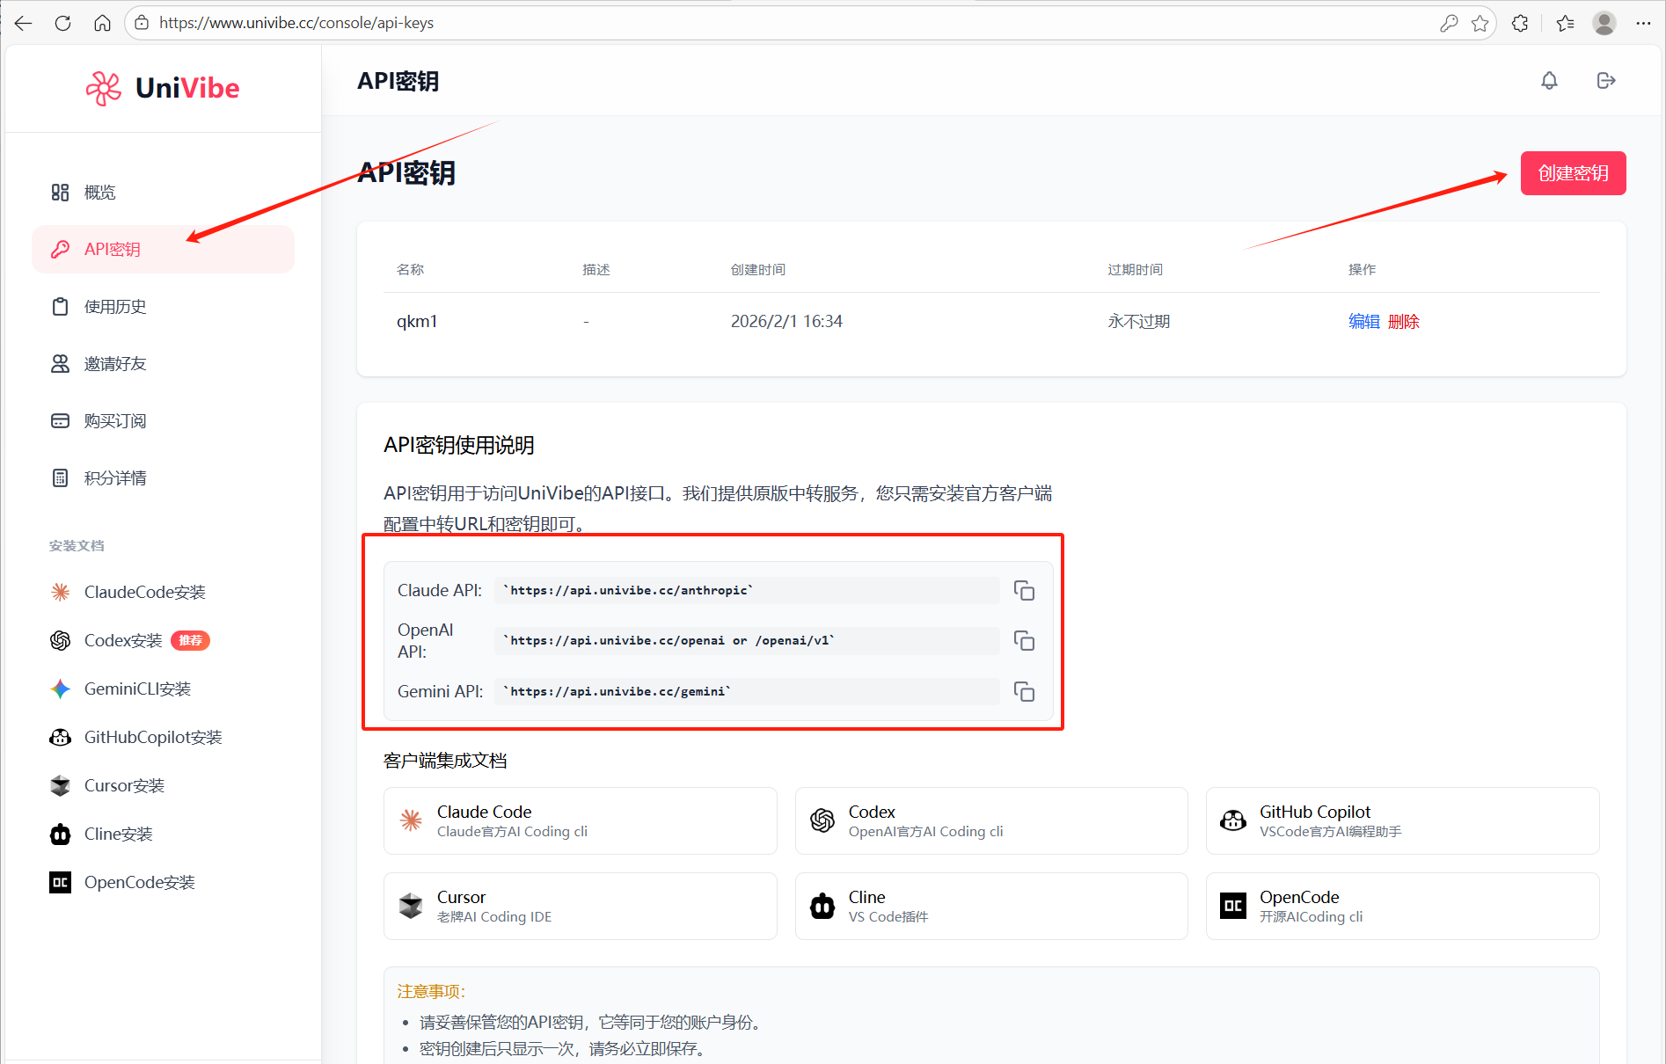Click the Codex card OpenAI icon
The height and width of the screenshot is (1064, 1666).
(x=822, y=820)
